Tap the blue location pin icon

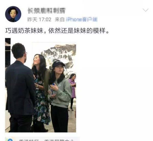pos(10,140)
